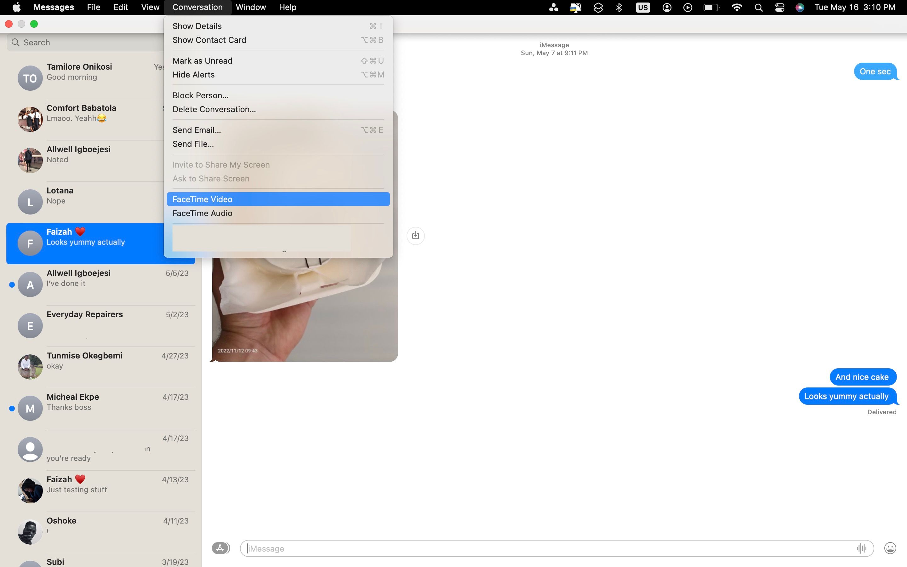
Task: Open Control Center icon
Action: (x=779, y=7)
